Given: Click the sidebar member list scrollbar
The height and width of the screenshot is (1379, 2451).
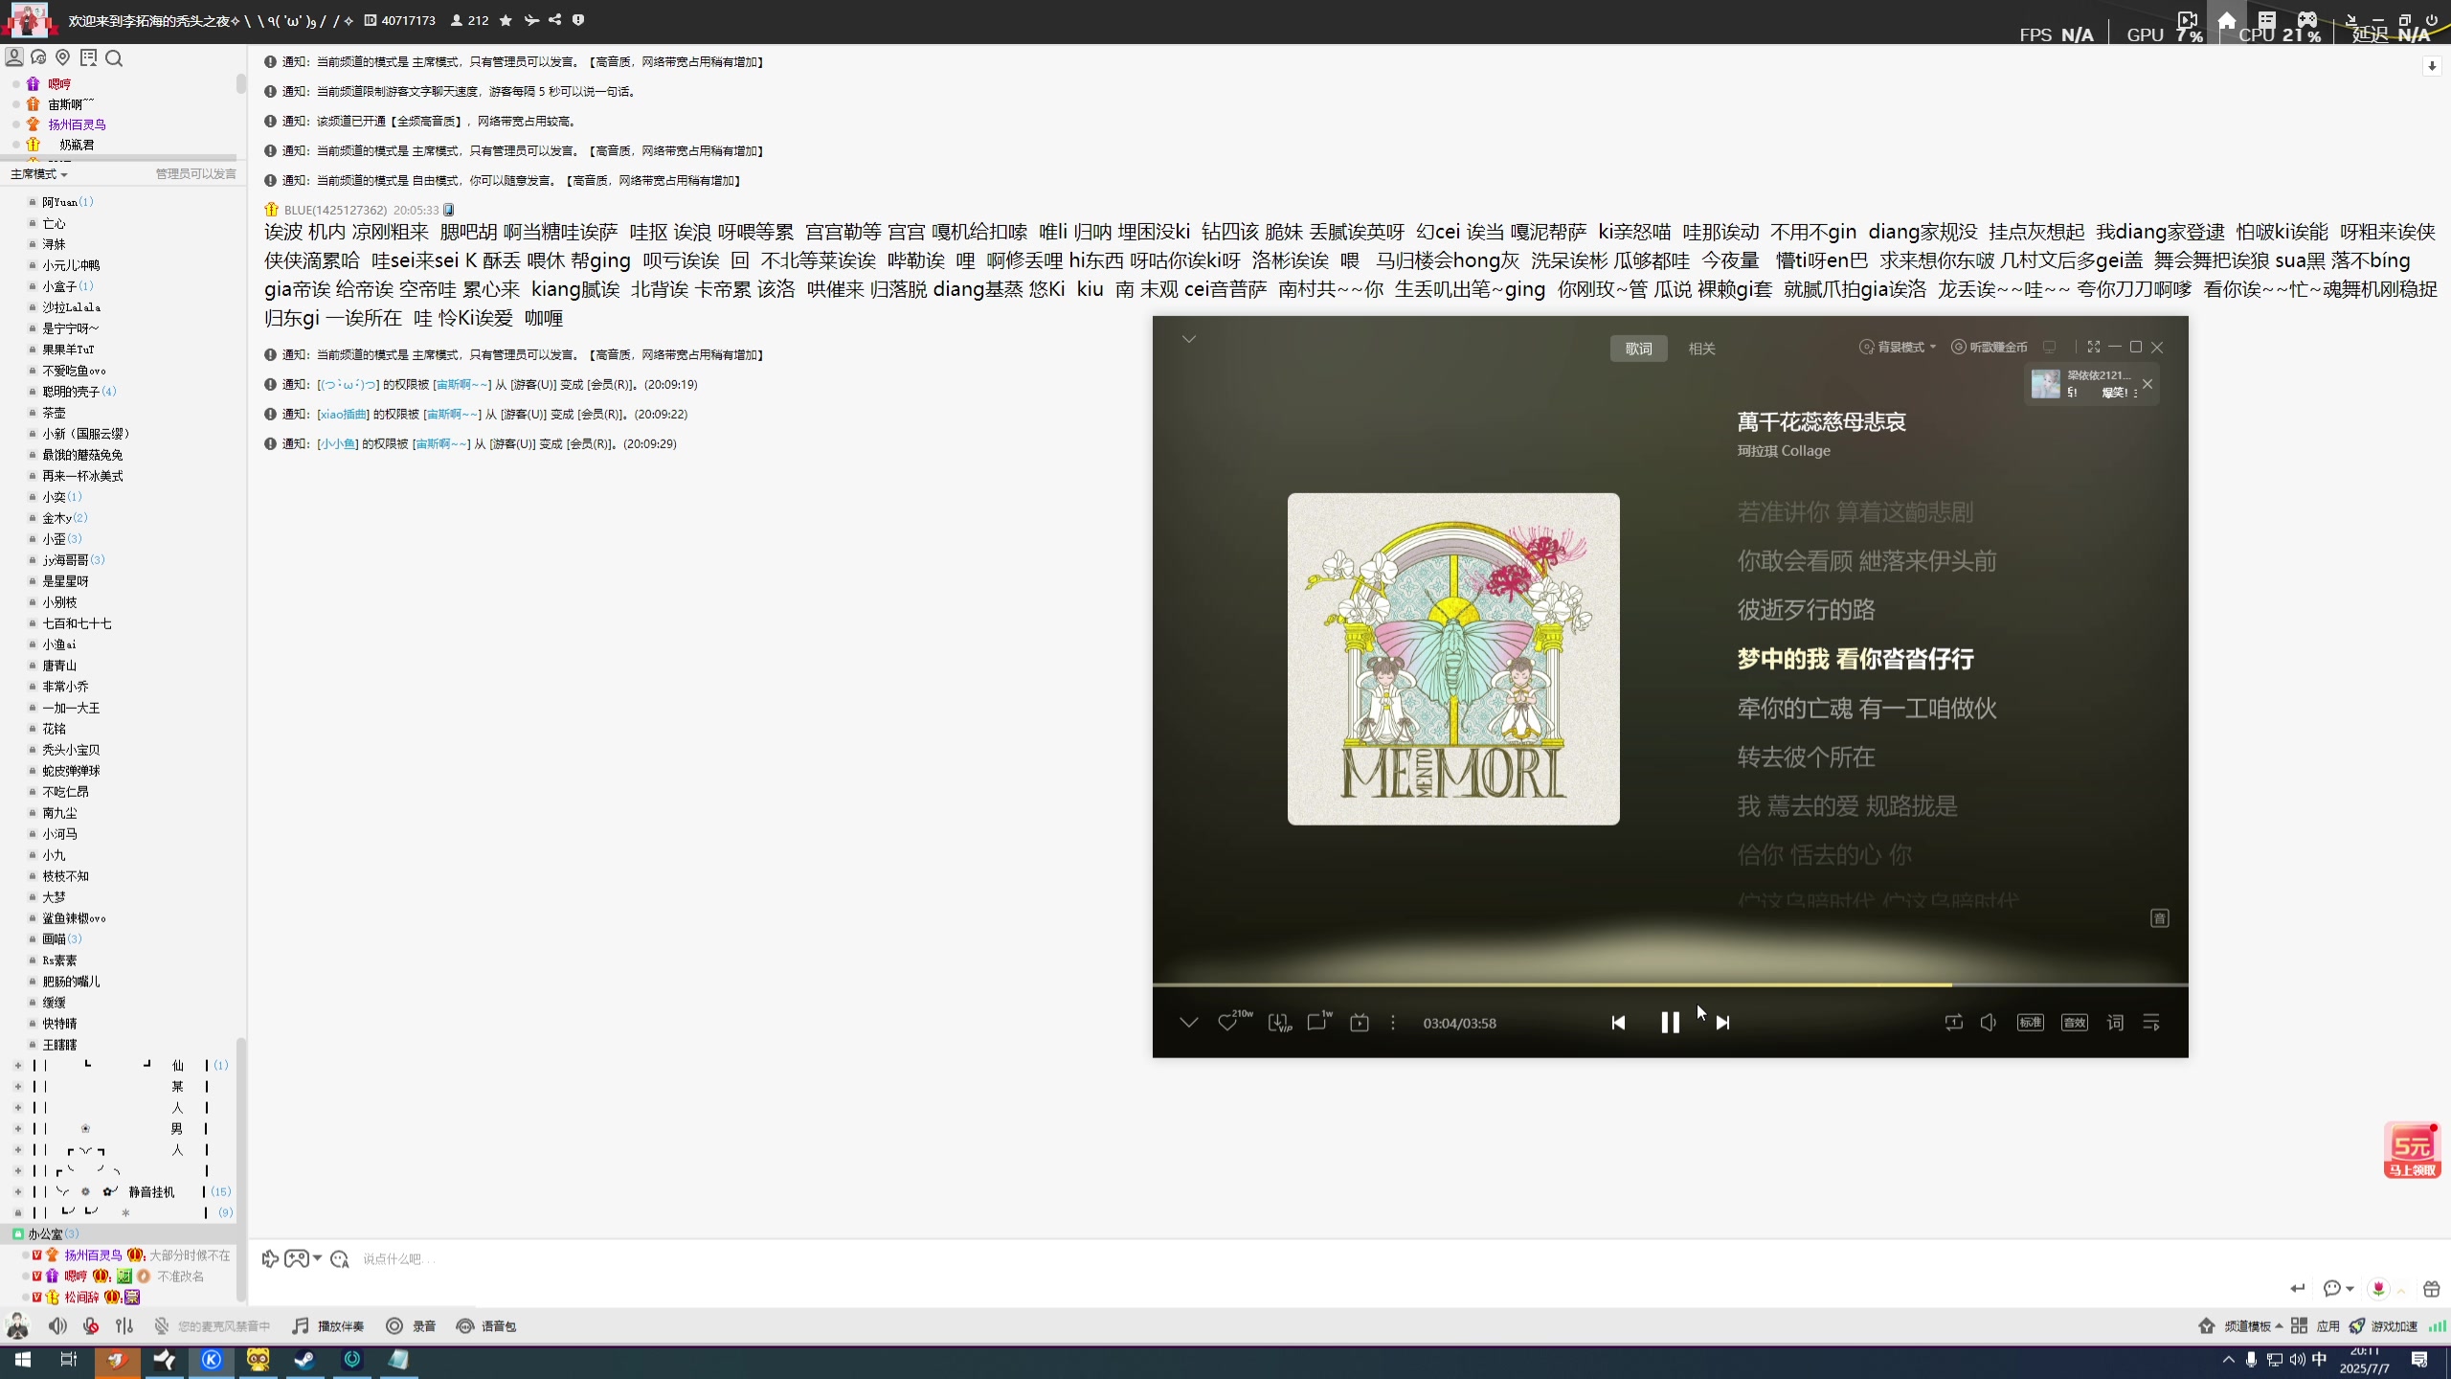Looking at the screenshot, I should point(241,1168).
